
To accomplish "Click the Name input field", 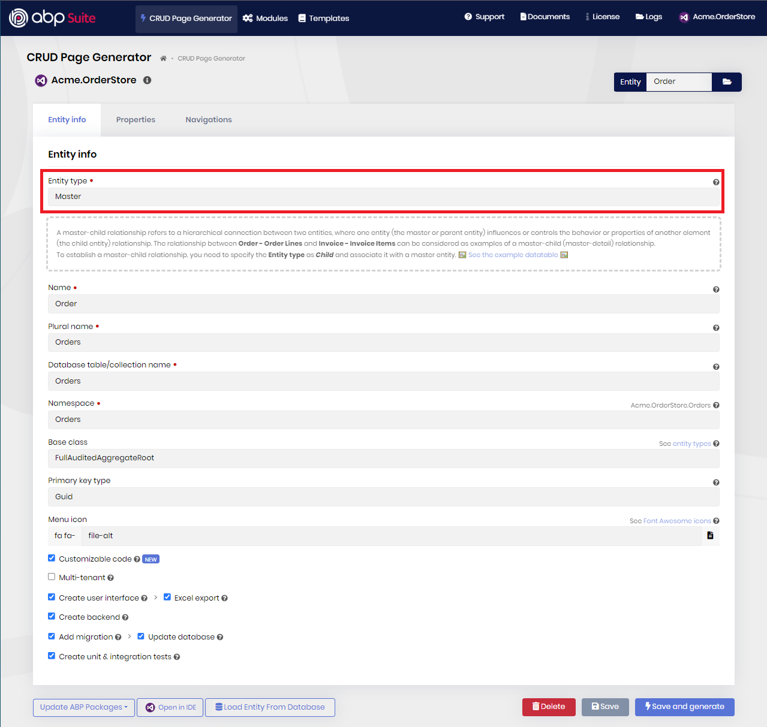I will click(x=383, y=304).
